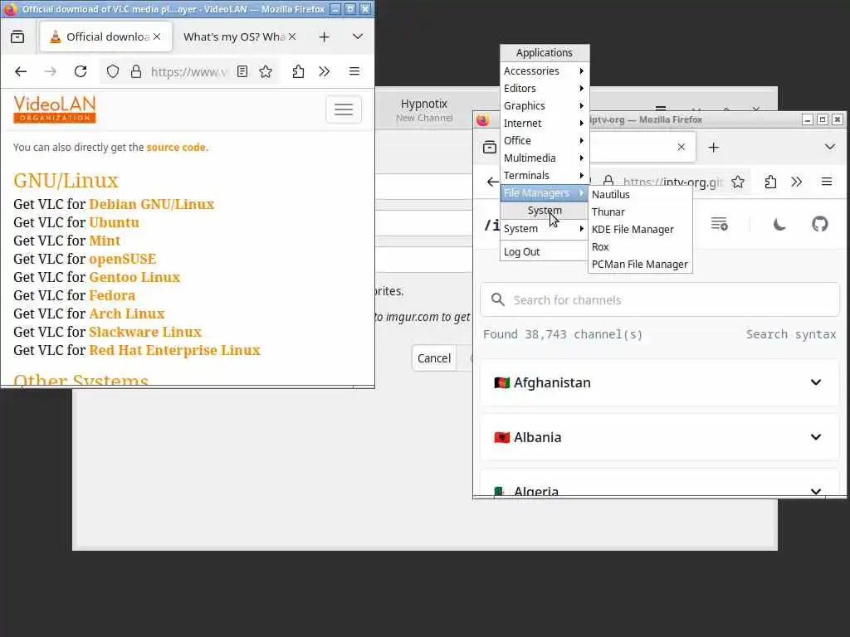Reload the VideoLAN download page
Viewport: 850px width, 637px height.
click(x=81, y=71)
